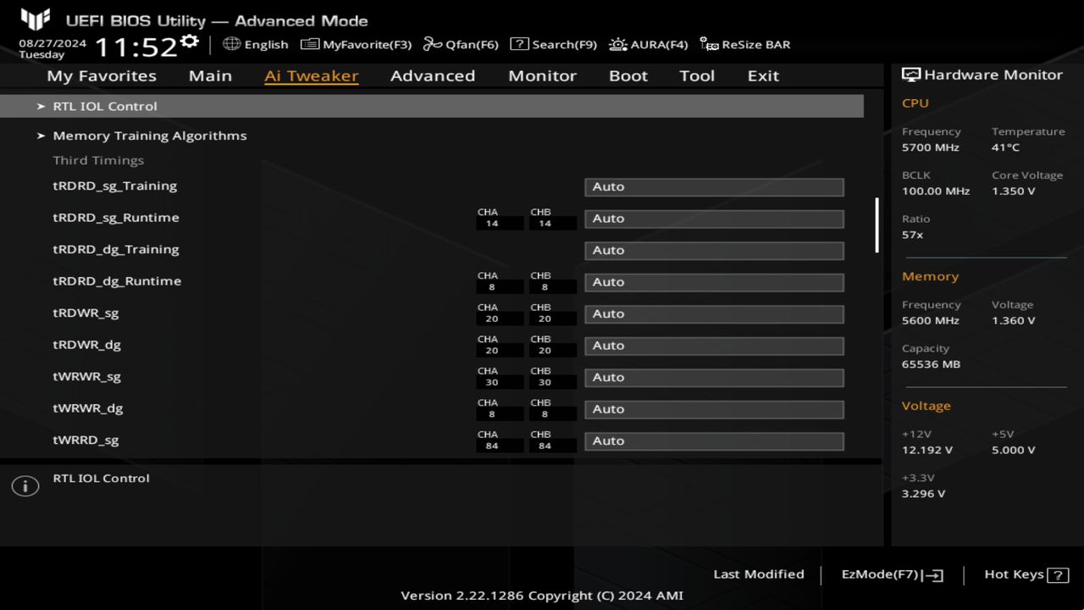The image size is (1084, 610).
Task: Open the Exit tab
Action: (x=763, y=75)
